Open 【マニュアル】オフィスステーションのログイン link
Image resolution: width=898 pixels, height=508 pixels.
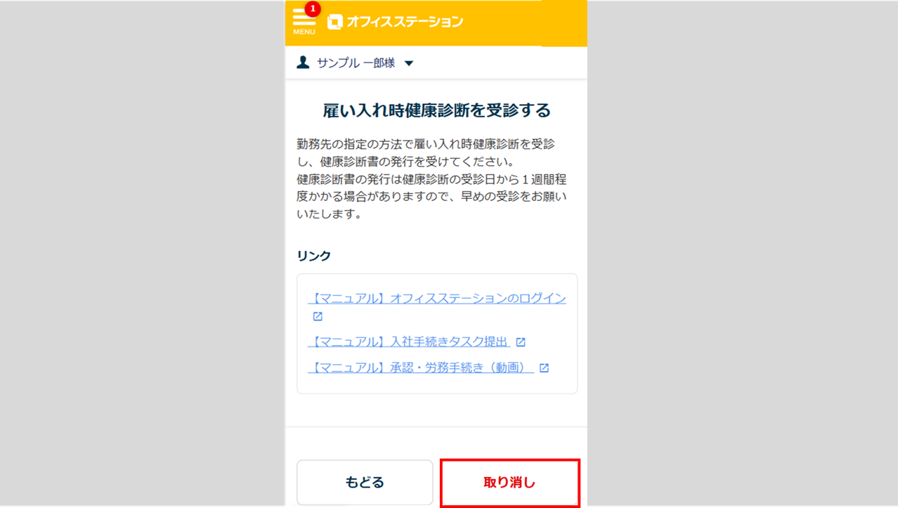(x=437, y=299)
